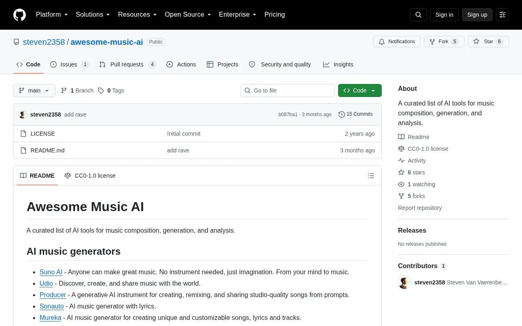Open steven2358's avatar in the commit row

(23, 115)
